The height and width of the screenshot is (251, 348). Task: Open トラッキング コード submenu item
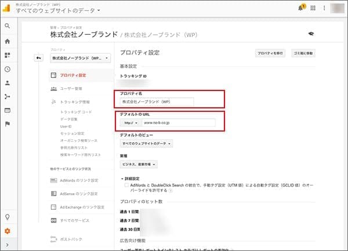coord(76,112)
